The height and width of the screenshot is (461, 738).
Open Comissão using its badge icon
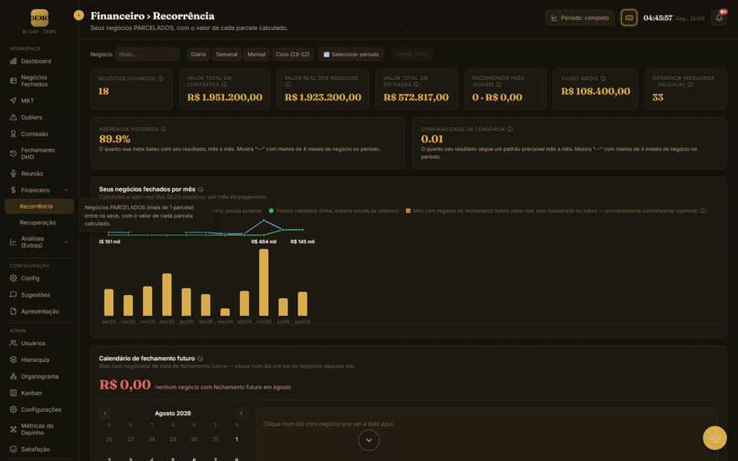coord(13,134)
